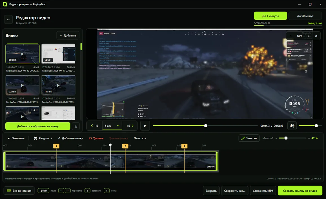The width and height of the screenshot is (326, 199).
Task: Click Сохранить MP4 button
Action: click(x=263, y=191)
